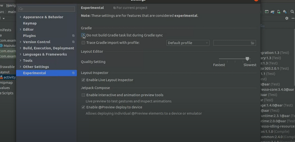Image resolution: width=295 pixels, height=142 pixels.
Task: Enable Do not build Gradle task list checkbox
Action: [83, 35]
